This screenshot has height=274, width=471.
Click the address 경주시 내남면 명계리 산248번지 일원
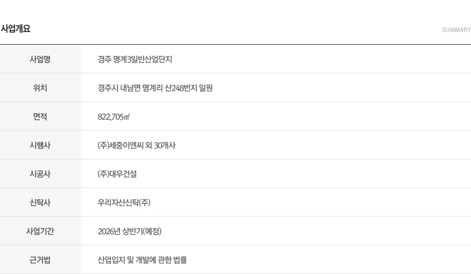click(155, 88)
